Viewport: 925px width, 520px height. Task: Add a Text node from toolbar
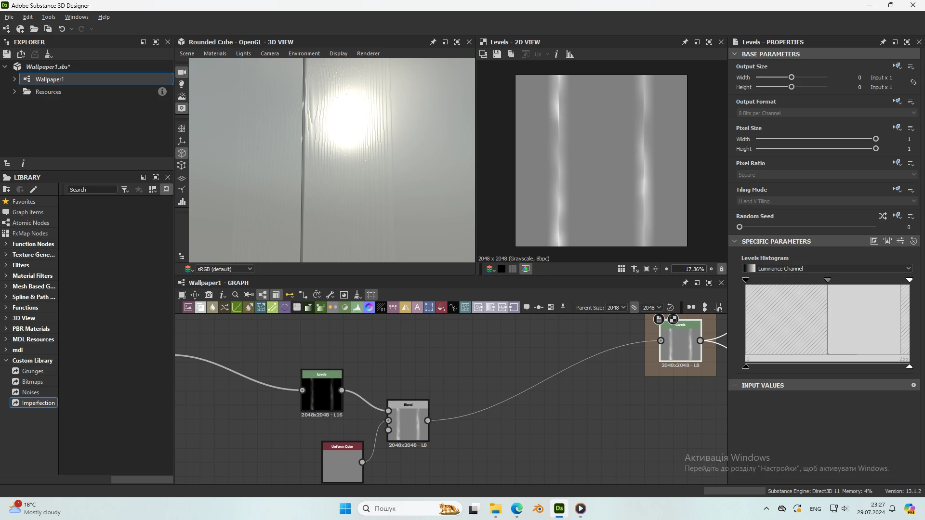point(417,308)
